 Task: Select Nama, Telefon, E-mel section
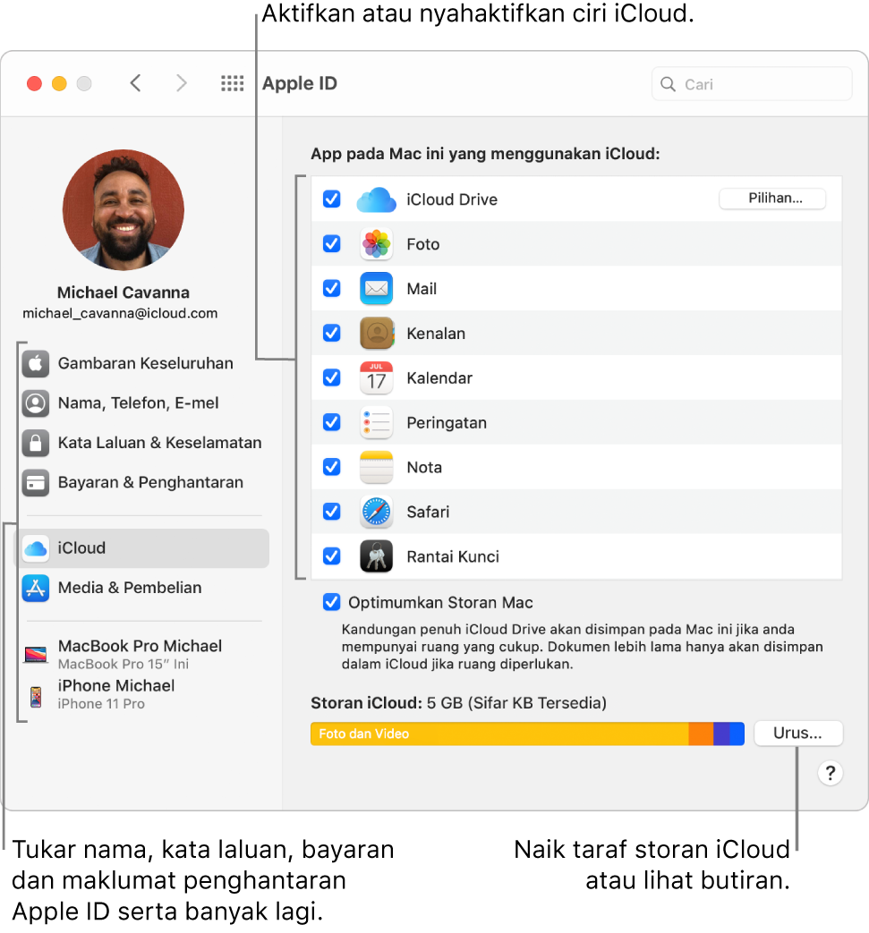(x=143, y=403)
